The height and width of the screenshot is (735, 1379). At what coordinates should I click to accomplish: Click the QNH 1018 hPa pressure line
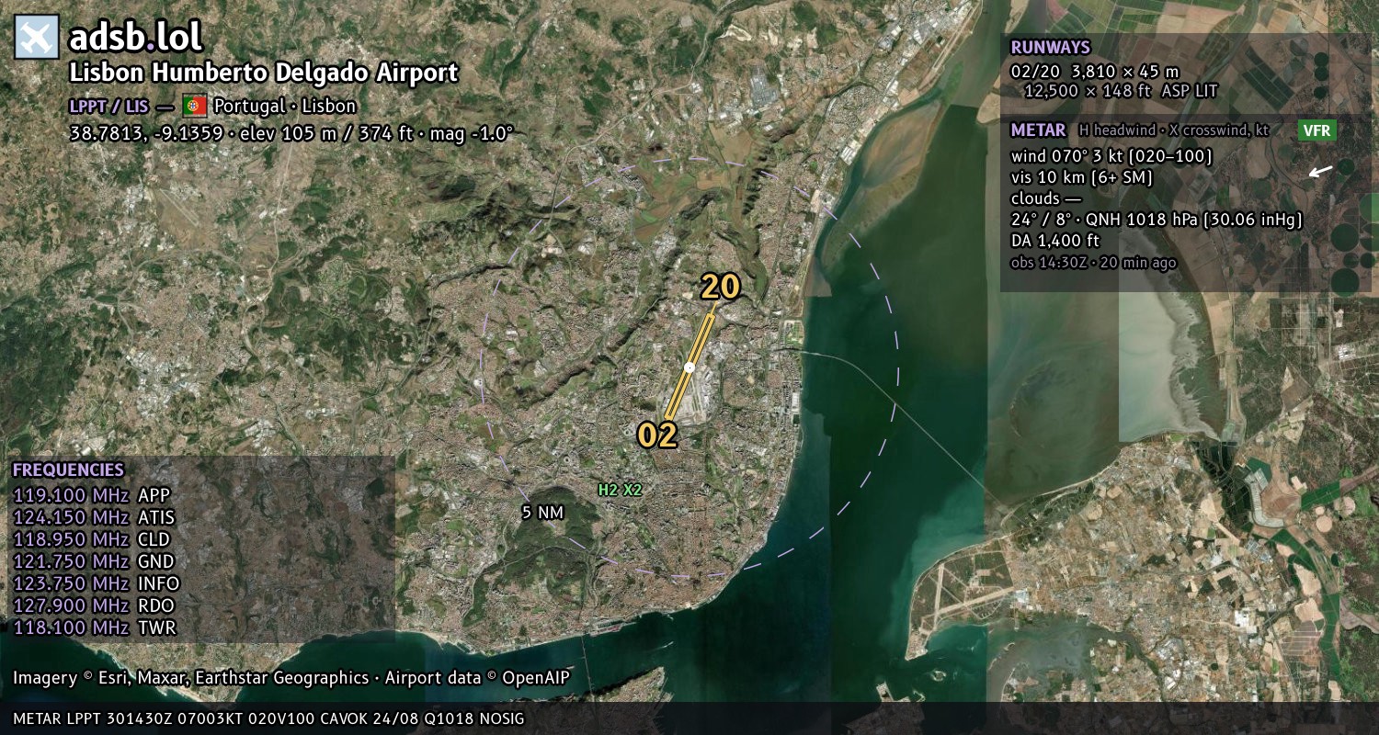pyautogui.click(x=1157, y=220)
